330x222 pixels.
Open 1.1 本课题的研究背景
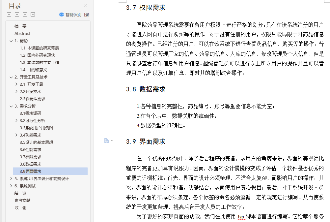[x=39, y=48]
